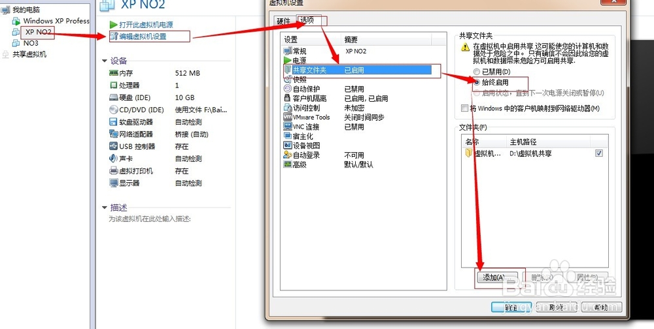The width and height of the screenshot is (654, 329).
Task: Click the 帮助 button in dialog
Action: pos(601,307)
